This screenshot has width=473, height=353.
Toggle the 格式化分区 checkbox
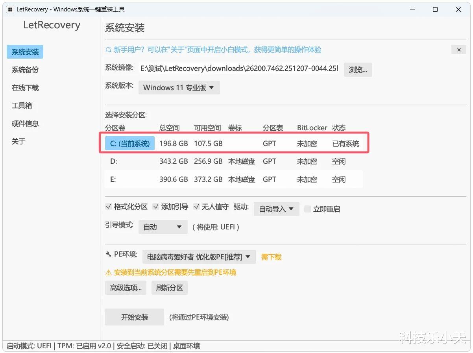(109, 207)
